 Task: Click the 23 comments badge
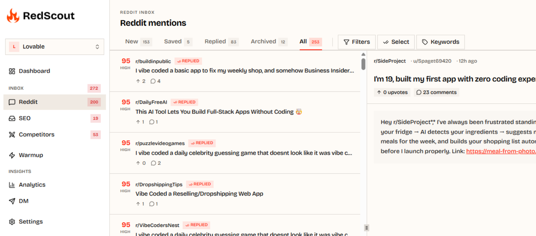[x=436, y=92]
